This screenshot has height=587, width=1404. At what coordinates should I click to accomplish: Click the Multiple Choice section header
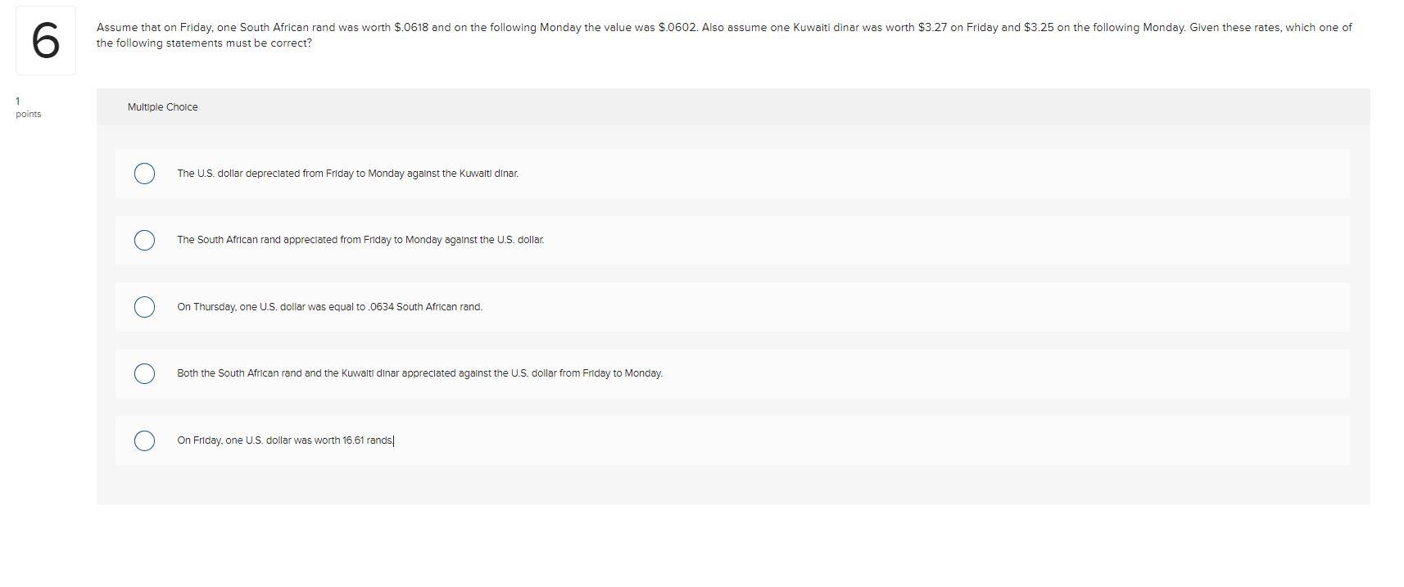162,106
